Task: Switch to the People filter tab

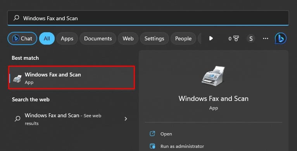Action: [x=183, y=38]
